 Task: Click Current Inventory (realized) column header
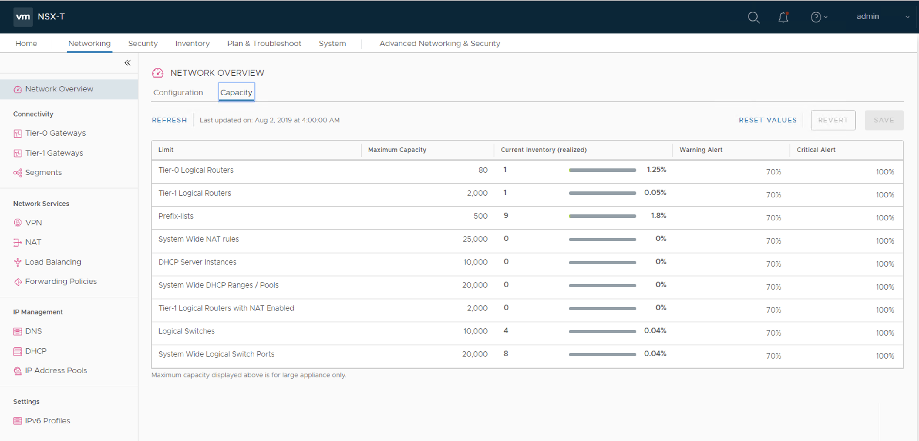tap(543, 150)
